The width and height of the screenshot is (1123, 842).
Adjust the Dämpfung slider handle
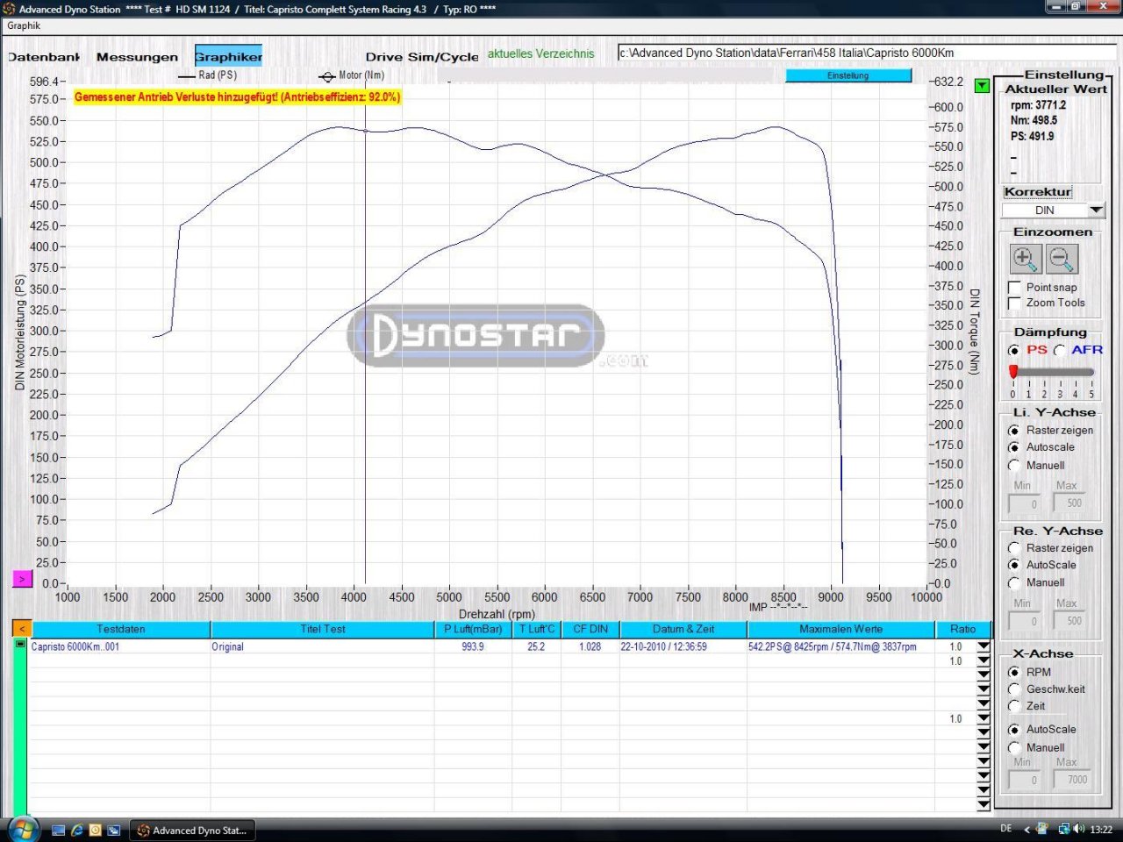click(1013, 372)
